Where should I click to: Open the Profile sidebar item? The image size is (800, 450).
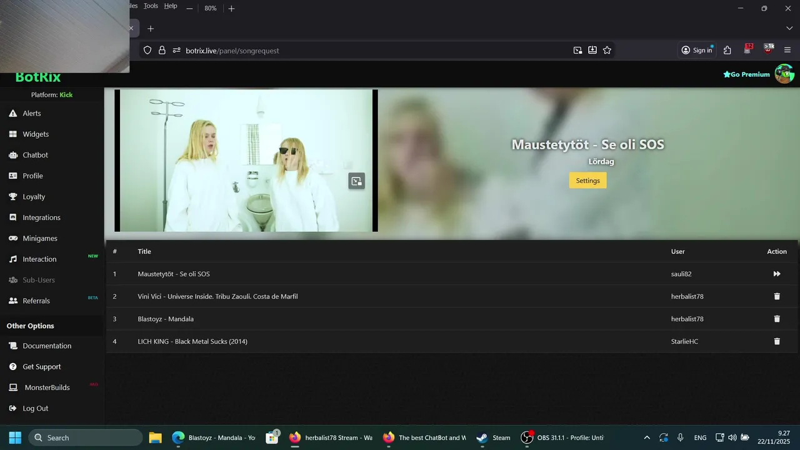click(x=32, y=176)
